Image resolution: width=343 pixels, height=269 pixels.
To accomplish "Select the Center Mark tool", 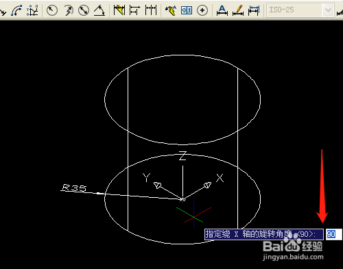I will point(202,10).
